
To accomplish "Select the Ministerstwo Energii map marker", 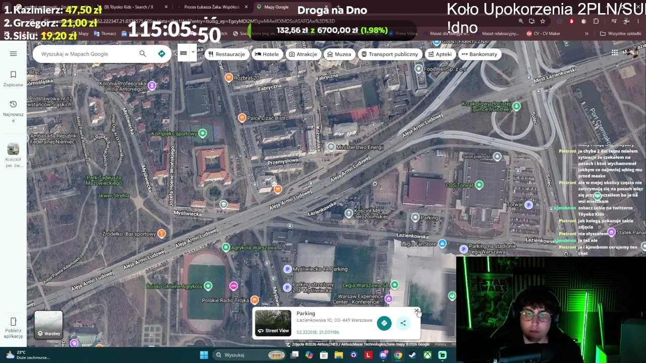I will (x=331, y=147).
